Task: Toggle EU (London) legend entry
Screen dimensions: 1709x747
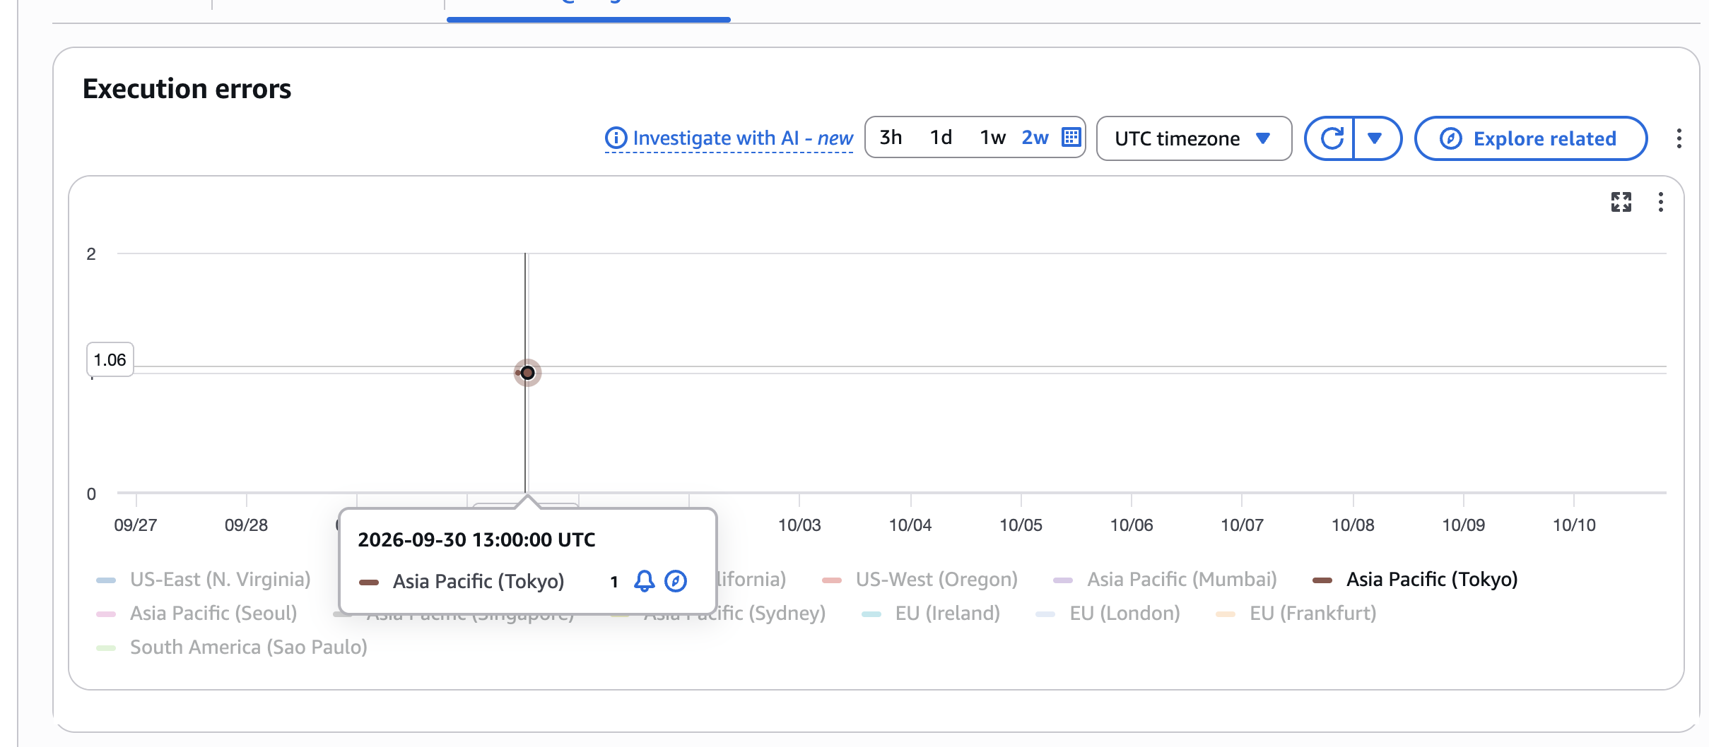Action: [x=1108, y=614]
